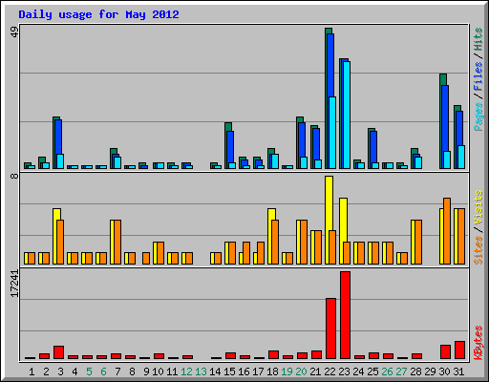This screenshot has width=489, height=382.
Task: Click green weekend day label '26'
Action: click(x=387, y=371)
